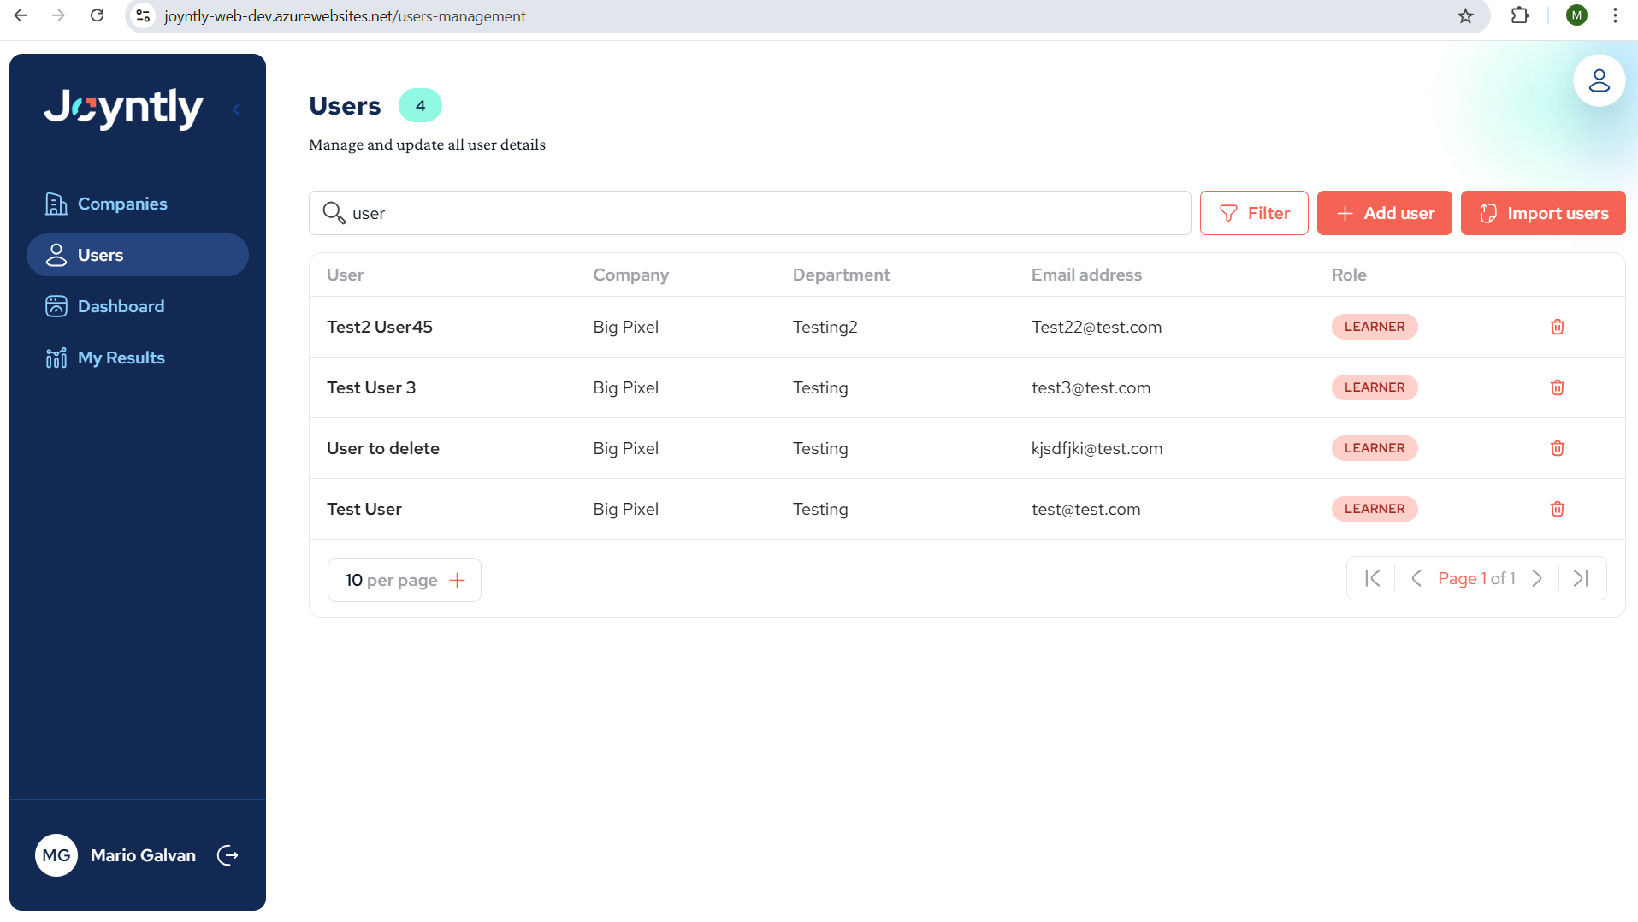This screenshot has height=922, width=1638.
Task: Open the Filter options
Action: coord(1253,213)
